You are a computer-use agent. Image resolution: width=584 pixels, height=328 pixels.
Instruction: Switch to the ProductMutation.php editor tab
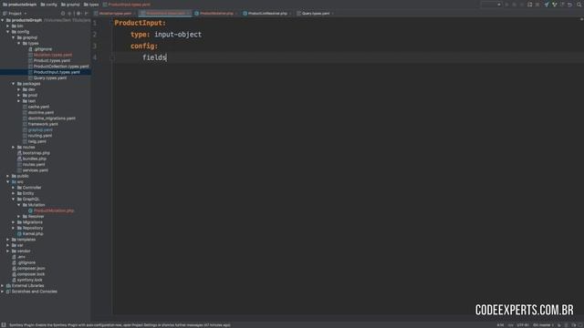(216, 14)
